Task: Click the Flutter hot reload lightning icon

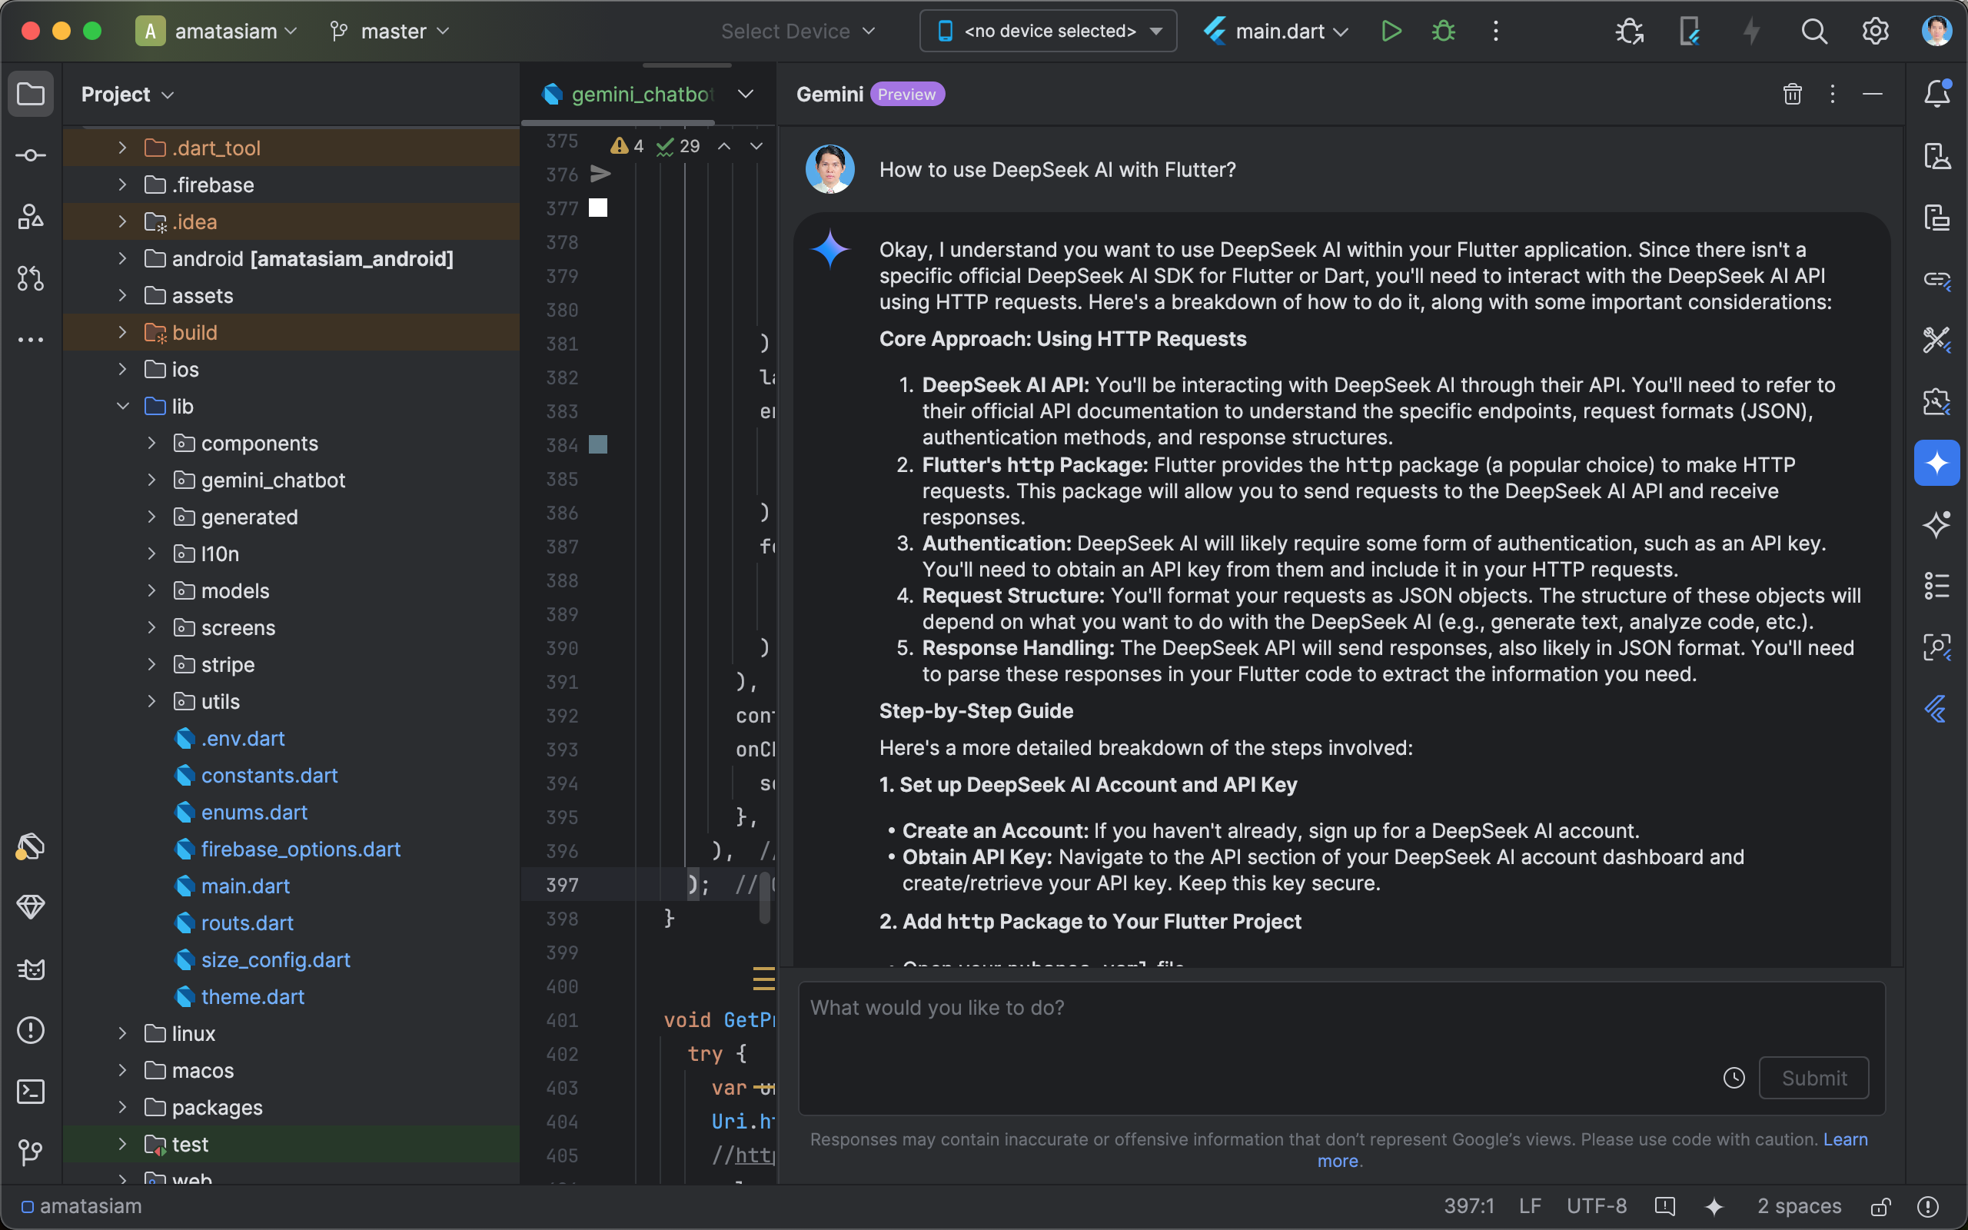Action: (1752, 31)
